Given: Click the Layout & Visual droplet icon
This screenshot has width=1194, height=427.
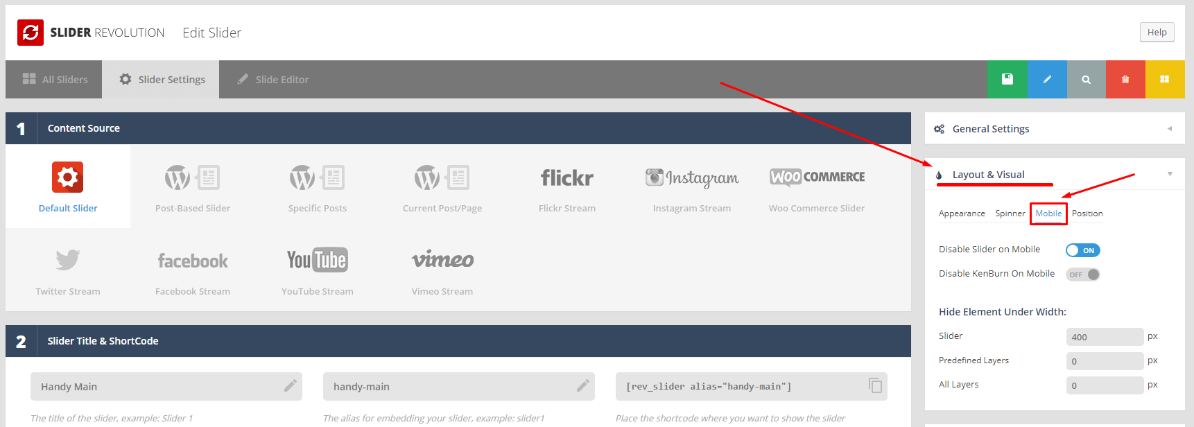Looking at the screenshot, I should coord(939,175).
